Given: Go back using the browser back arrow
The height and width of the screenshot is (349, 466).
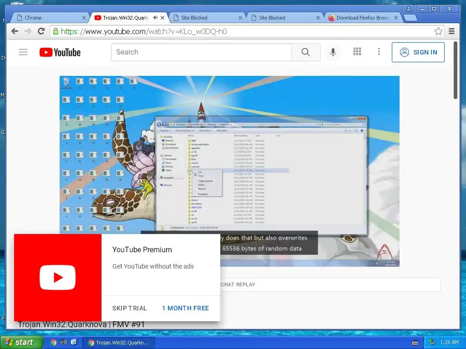Looking at the screenshot, I should point(15,31).
